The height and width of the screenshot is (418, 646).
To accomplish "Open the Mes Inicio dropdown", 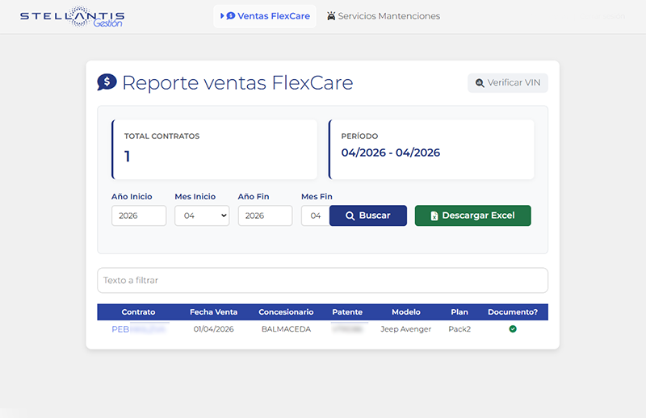I will pos(202,215).
